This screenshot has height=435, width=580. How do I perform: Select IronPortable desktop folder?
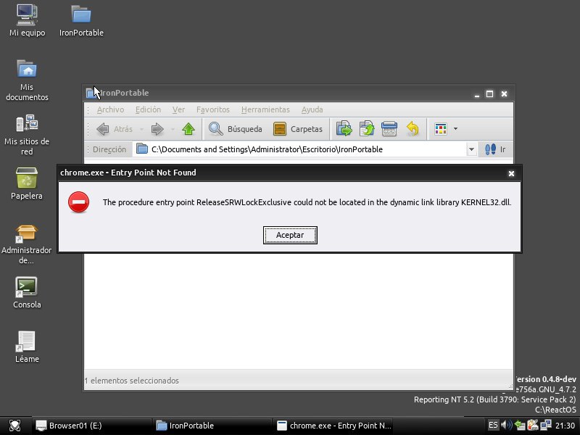pos(81,21)
